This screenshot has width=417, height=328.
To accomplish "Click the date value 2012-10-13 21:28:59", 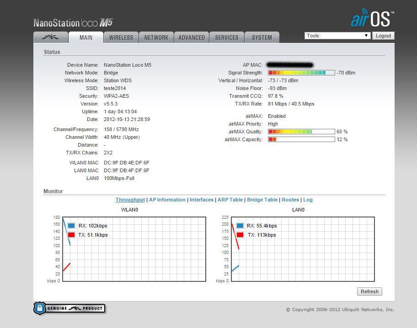I will (x=127, y=119).
